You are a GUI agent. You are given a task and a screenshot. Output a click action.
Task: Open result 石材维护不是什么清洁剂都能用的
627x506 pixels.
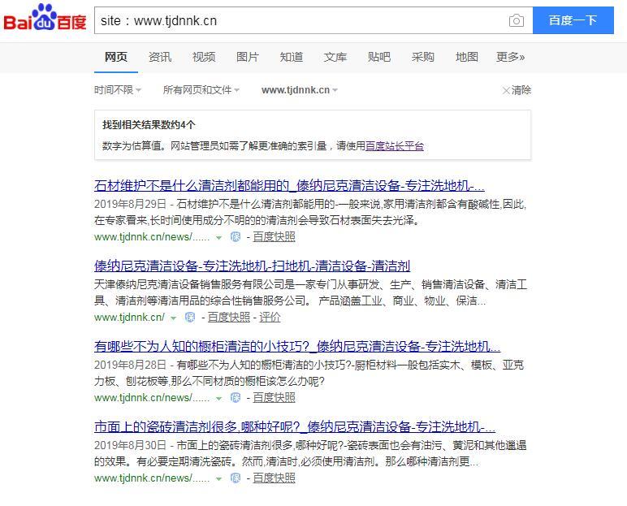[x=289, y=186]
